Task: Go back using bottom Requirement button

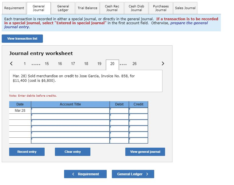Action: point(85,174)
